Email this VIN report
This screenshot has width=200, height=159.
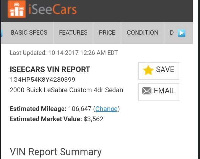[159, 92]
